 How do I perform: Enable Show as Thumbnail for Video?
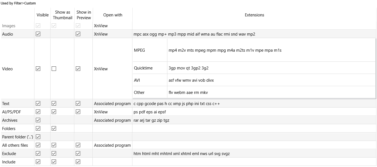[x=54, y=69]
